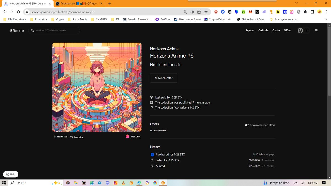Open the Create menu item

pos(276,30)
